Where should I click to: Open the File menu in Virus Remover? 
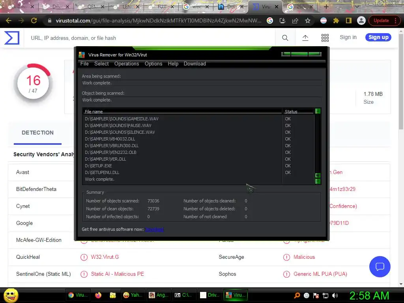point(84,64)
